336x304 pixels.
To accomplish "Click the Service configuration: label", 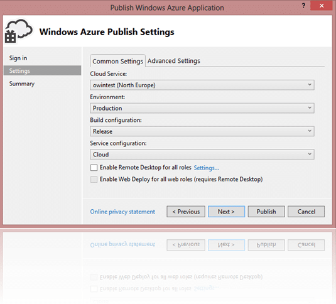I will coord(118,143).
